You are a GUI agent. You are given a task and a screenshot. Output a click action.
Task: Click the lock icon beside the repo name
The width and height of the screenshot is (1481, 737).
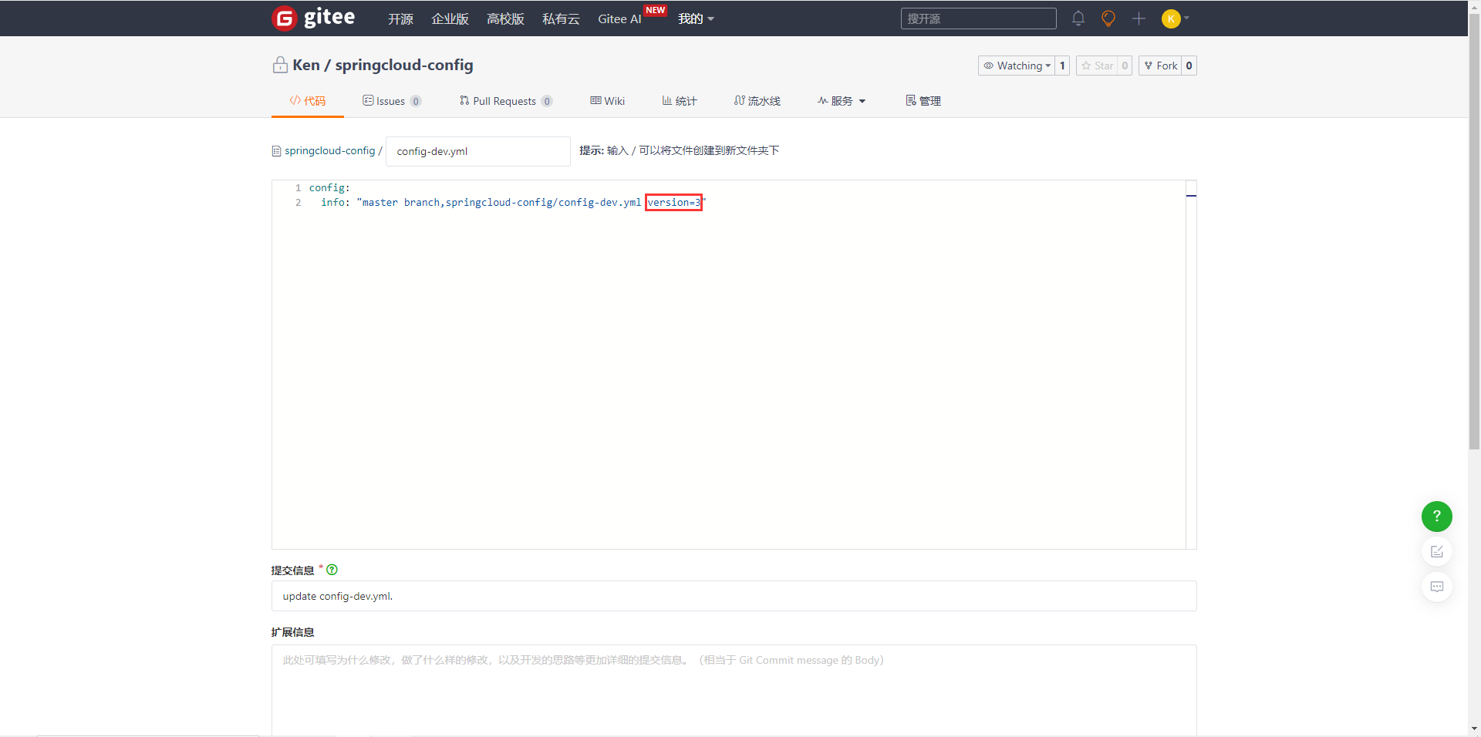(279, 65)
